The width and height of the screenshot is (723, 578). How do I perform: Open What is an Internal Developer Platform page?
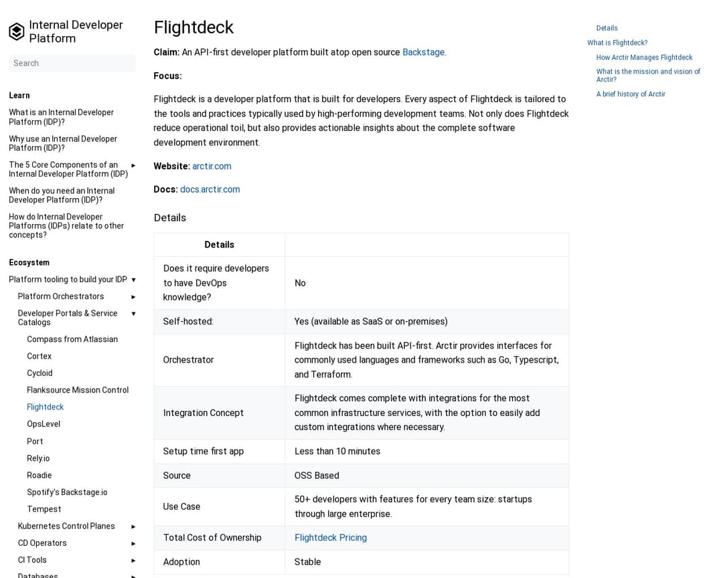(x=61, y=117)
